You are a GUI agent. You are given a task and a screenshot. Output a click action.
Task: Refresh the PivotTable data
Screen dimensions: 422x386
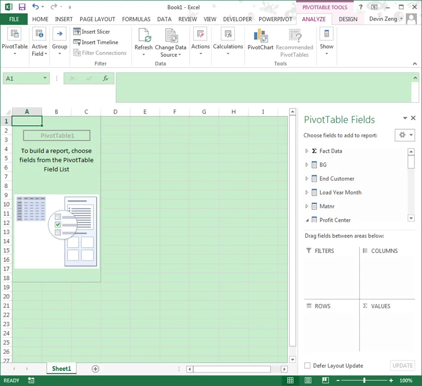pos(144,42)
